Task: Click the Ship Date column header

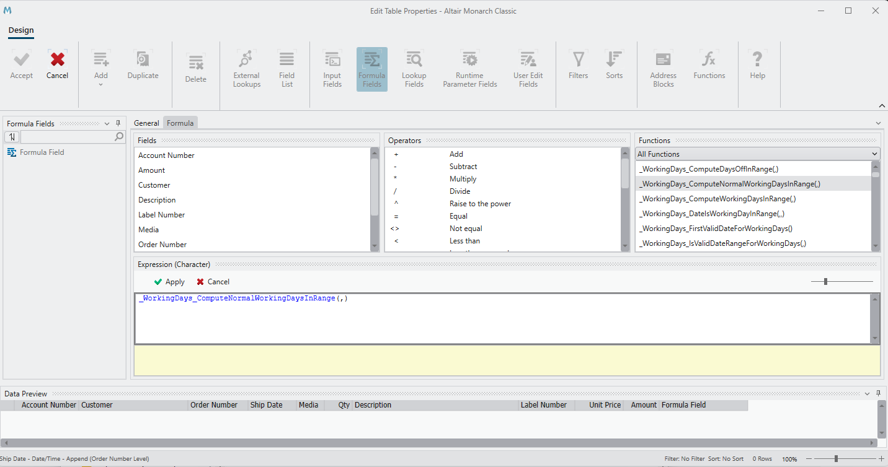Action: 266,405
